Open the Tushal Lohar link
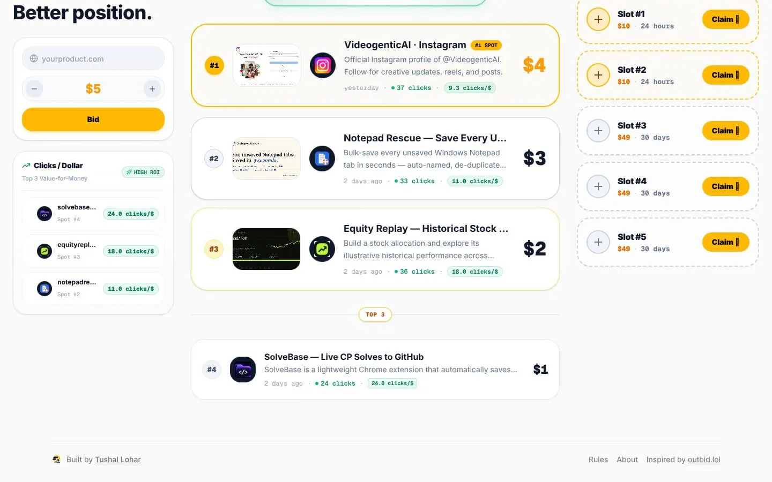772x482 pixels. (x=118, y=460)
